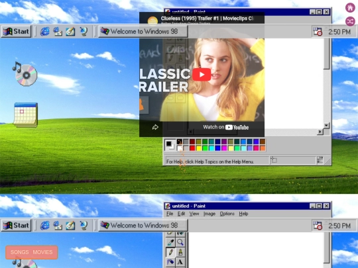The image size is (358, 268).
Task: Pick the purple palette color
Action: (224, 142)
